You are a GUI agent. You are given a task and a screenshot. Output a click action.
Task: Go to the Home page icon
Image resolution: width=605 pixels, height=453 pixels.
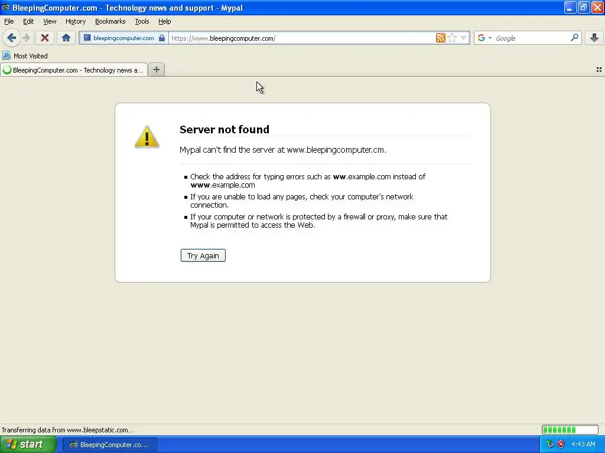tap(66, 38)
